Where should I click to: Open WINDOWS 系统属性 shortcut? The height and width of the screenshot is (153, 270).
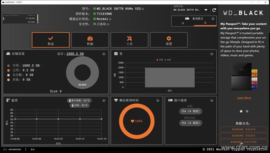[244, 135]
